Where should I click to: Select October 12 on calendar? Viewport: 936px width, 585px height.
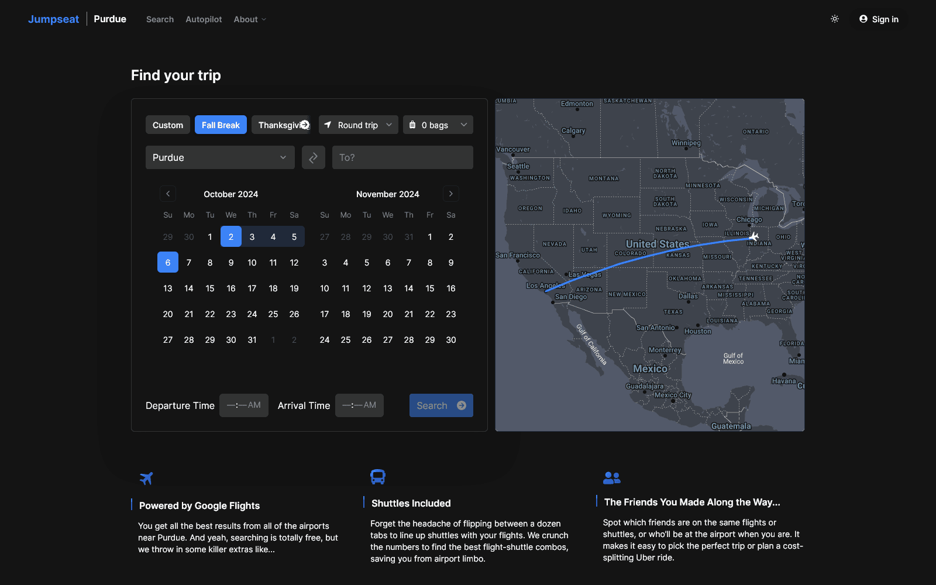[x=294, y=262]
